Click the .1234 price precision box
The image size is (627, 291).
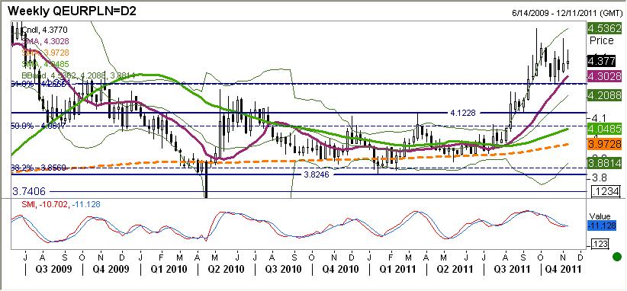(x=606, y=193)
